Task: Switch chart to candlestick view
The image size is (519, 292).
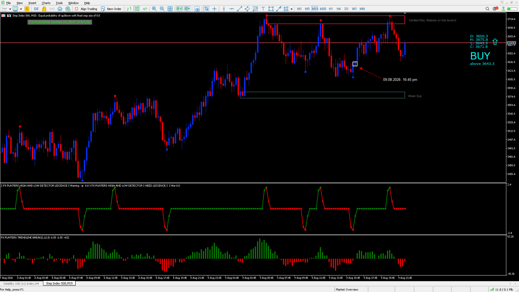Action: click(x=137, y=9)
